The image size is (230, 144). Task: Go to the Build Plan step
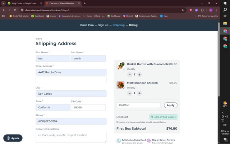pos(87,25)
